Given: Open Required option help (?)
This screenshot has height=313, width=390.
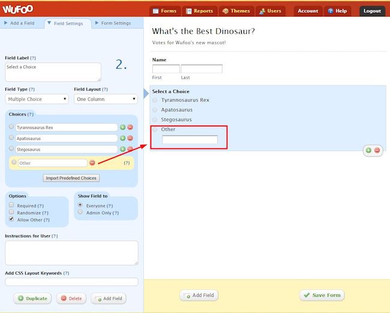Looking at the screenshot, I should (x=41, y=206).
